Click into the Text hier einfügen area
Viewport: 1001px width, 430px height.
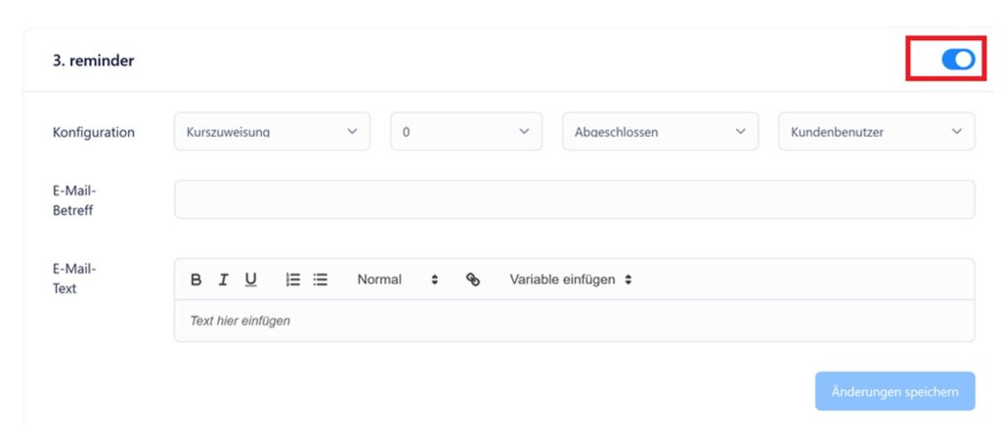pos(575,321)
